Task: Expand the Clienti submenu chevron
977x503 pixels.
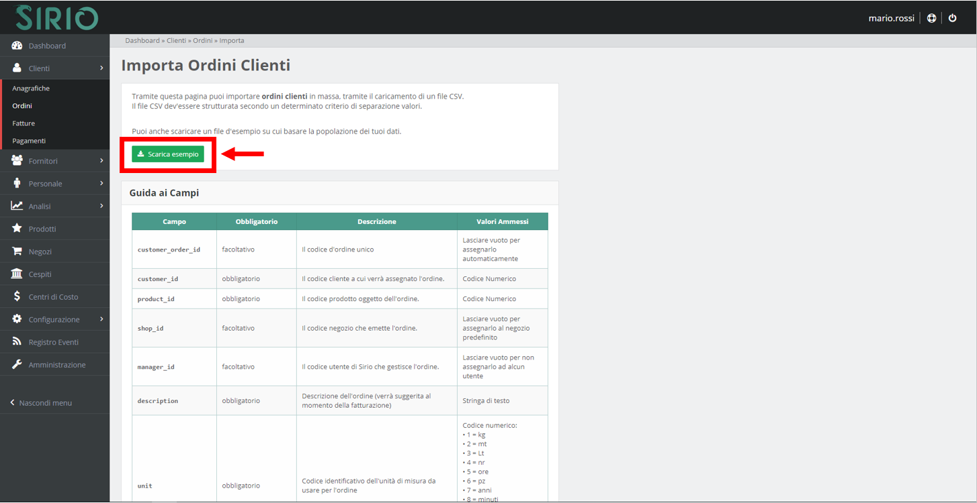Action: [102, 68]
